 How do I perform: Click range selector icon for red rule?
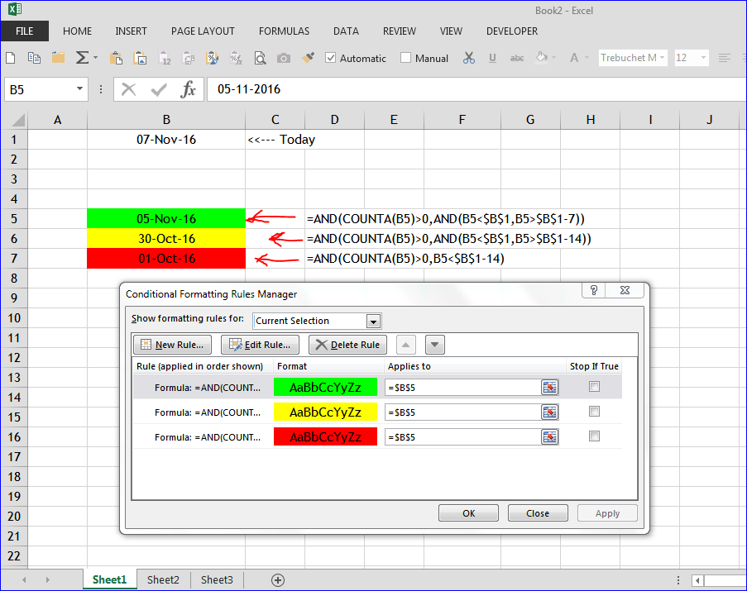(550, 436)
